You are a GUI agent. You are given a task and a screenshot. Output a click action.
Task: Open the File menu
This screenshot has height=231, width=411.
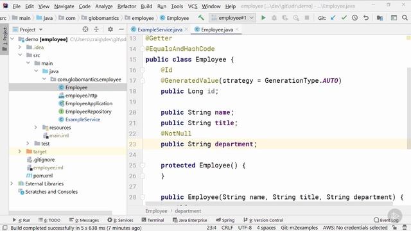coord(17,6)
